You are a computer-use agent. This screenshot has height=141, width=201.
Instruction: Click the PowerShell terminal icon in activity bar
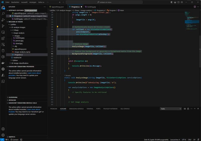pyautogui.click(x=3, y=81)
